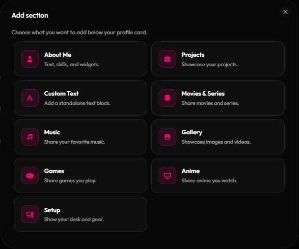Click the Movies & Series film icon
The image size is (299, 249).
pos(167,98)
